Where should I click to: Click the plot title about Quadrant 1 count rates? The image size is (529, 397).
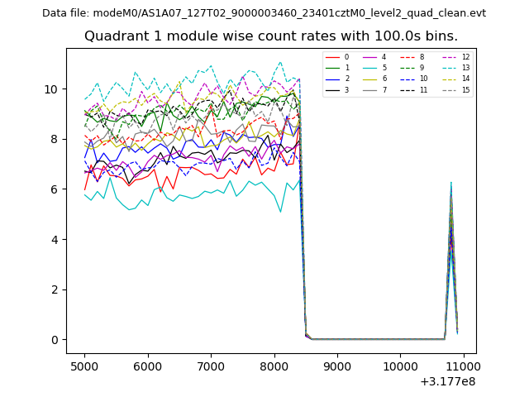[x=271, y=36]
